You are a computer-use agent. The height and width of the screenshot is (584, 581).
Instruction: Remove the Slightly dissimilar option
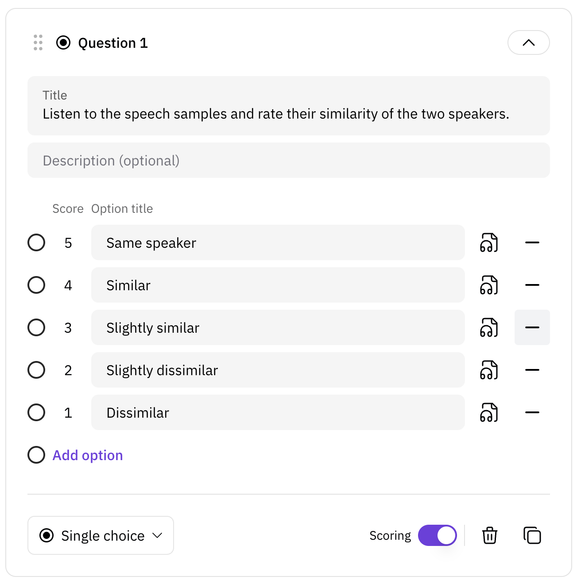(532, 370)
